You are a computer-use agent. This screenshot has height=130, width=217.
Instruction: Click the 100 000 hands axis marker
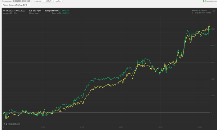pos(200,127)
